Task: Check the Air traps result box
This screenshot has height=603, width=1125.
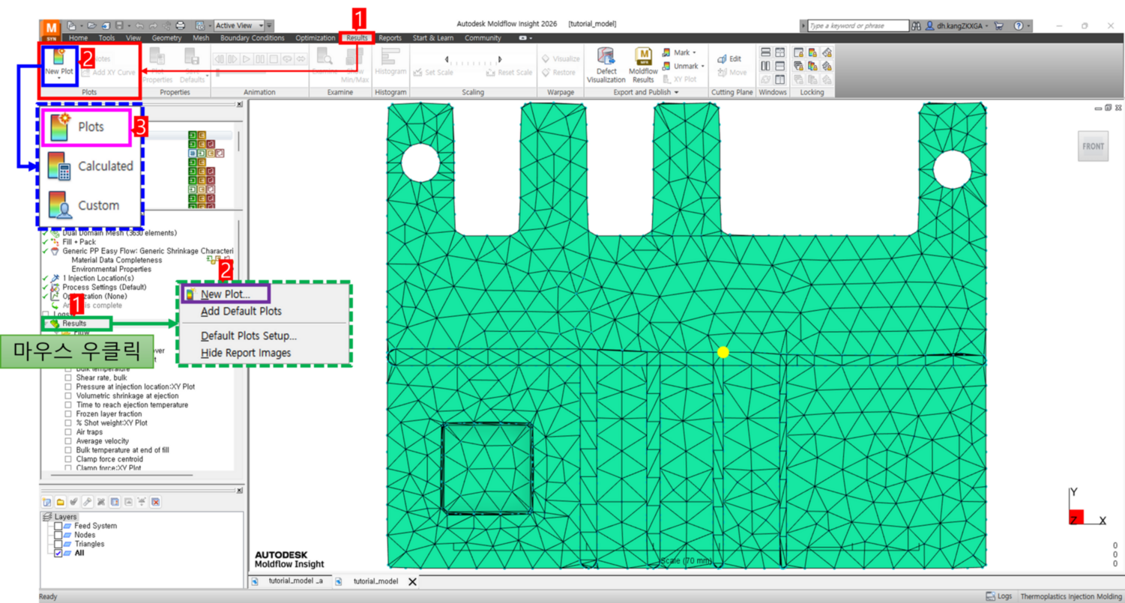Action: (68, 432)
